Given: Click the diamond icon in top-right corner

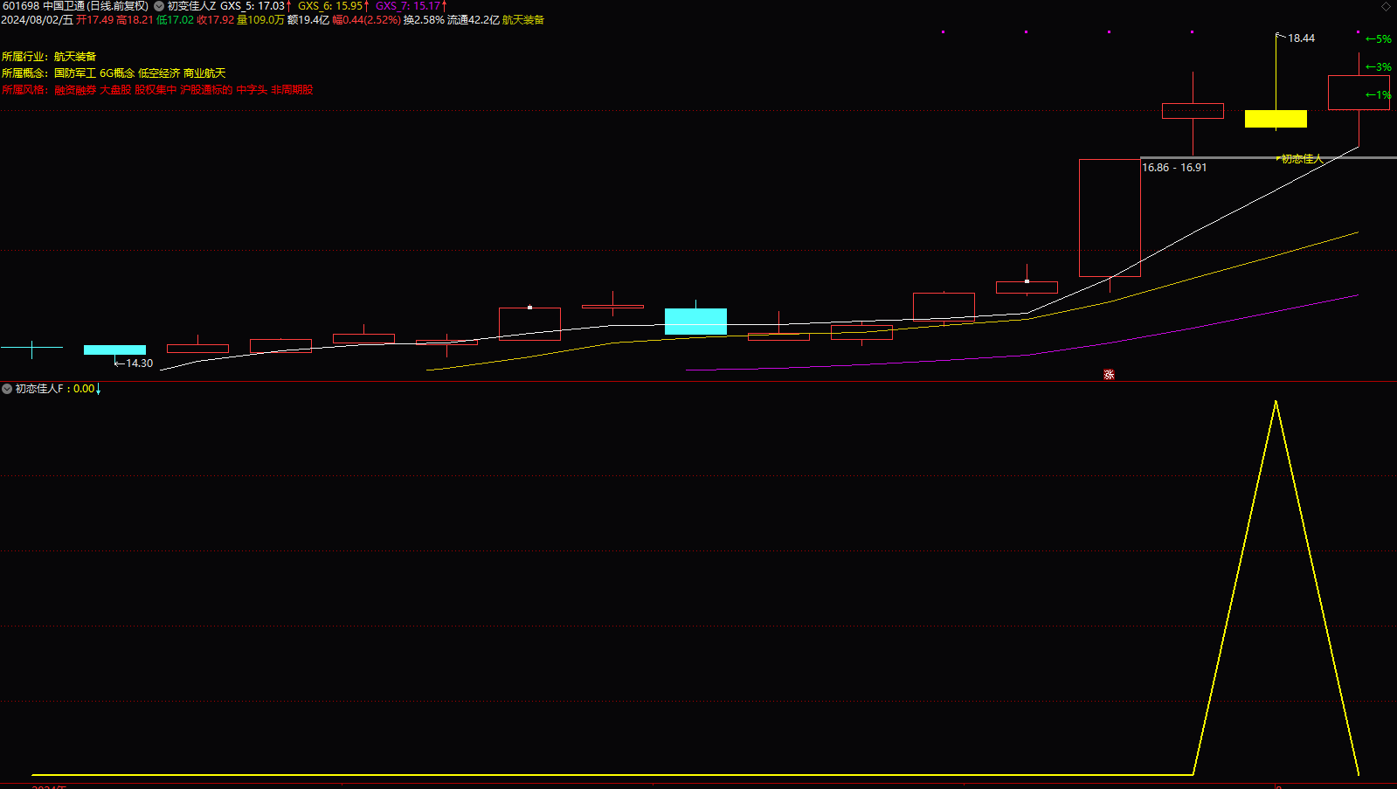Looking at the screenshot, I should tap(1386, 6).
